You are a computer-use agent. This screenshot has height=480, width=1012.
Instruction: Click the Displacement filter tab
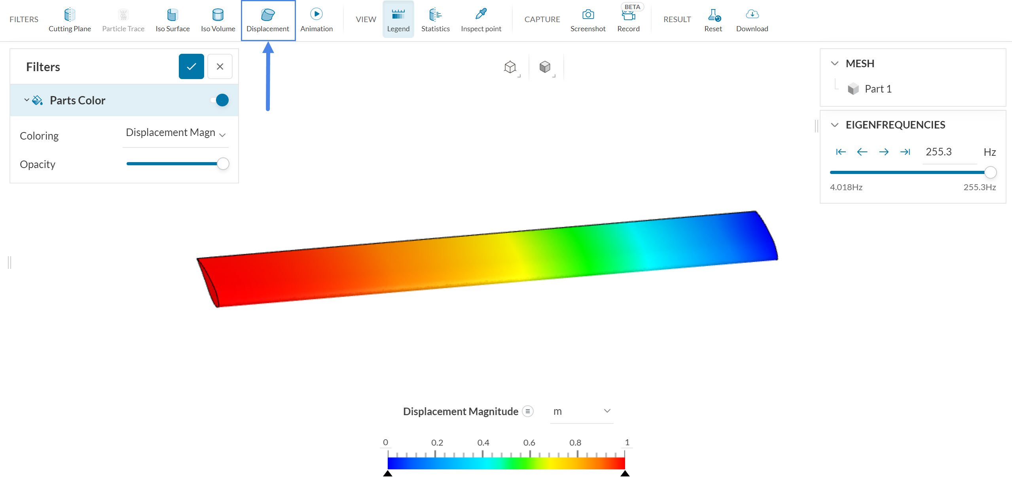(268, 20)
